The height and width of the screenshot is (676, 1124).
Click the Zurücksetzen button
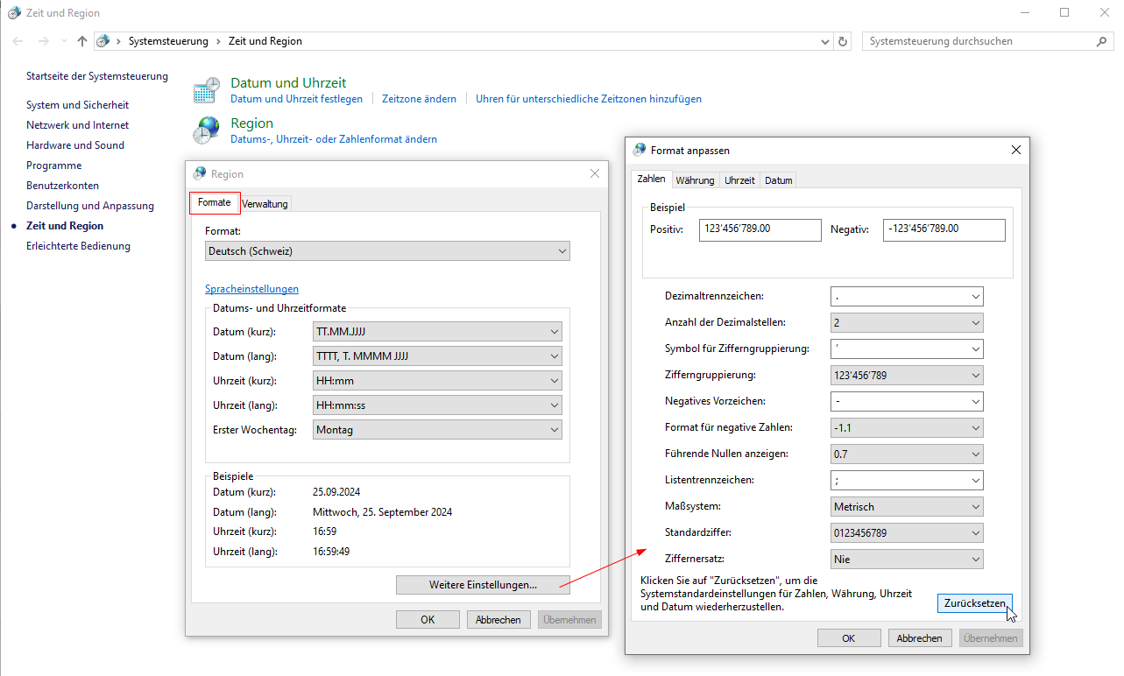(974, 603)
